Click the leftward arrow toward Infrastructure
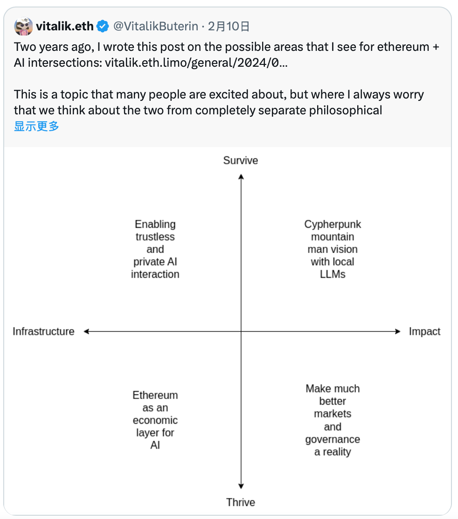The height and width of the screenshot is (519, 458). [x=85, y=331]
